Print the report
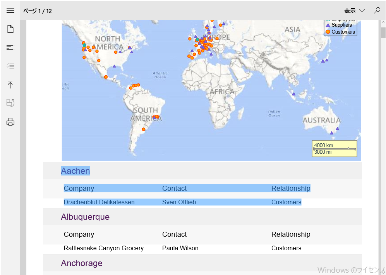The width and height of the screenshot is (386, 275). pyautogui.click(x=10, y=122)
